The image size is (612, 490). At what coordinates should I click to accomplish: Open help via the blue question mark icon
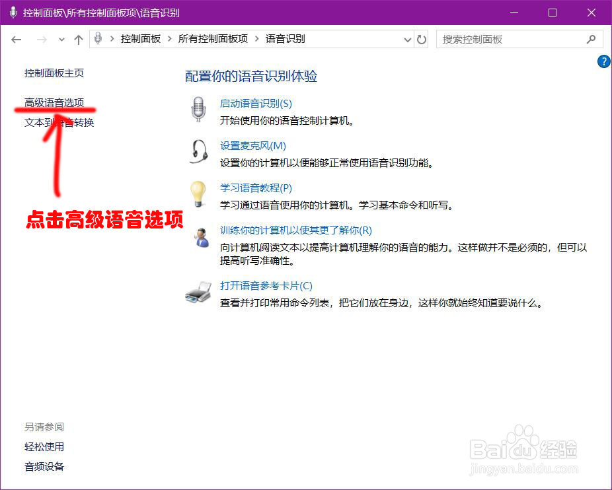tap(603, 61)
